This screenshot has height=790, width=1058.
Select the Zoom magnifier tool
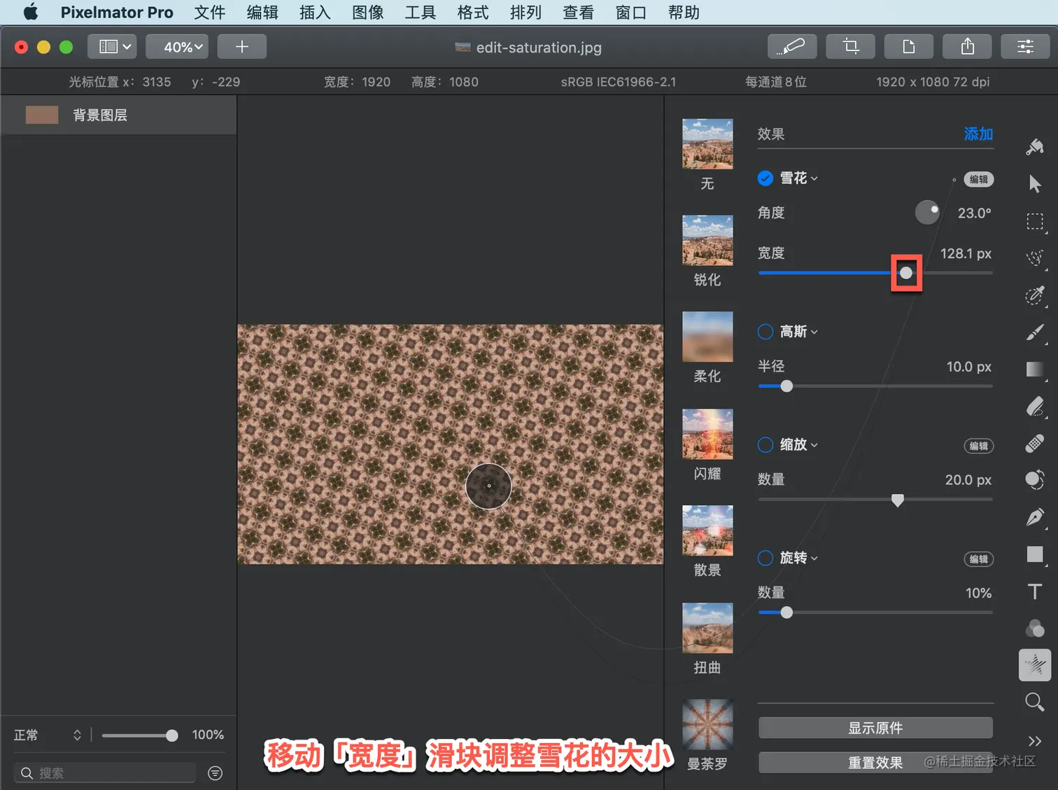[1034, 702]
